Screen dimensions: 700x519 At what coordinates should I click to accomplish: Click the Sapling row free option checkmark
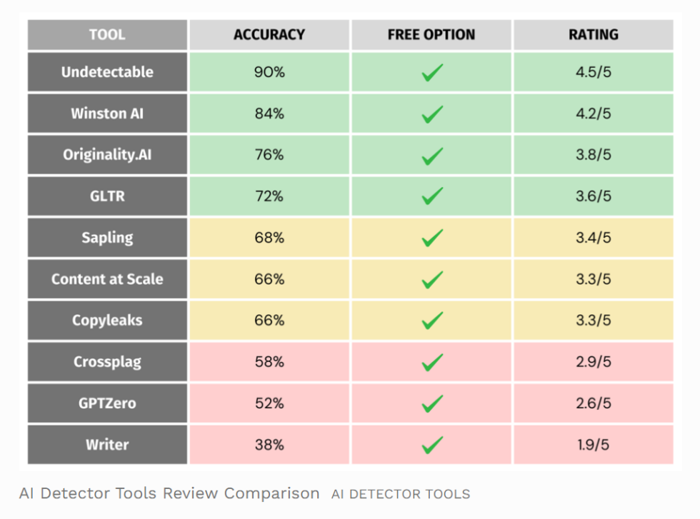pyautogui.click(x=431, y=238)
